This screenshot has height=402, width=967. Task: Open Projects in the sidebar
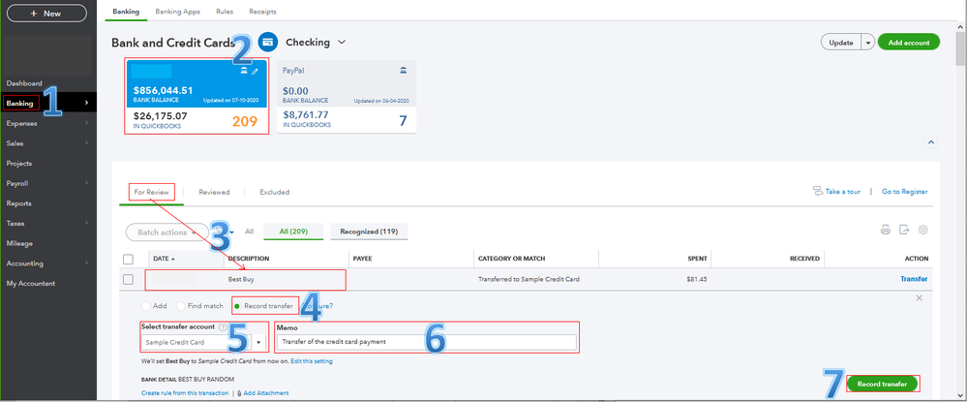[x=19, y=164]
